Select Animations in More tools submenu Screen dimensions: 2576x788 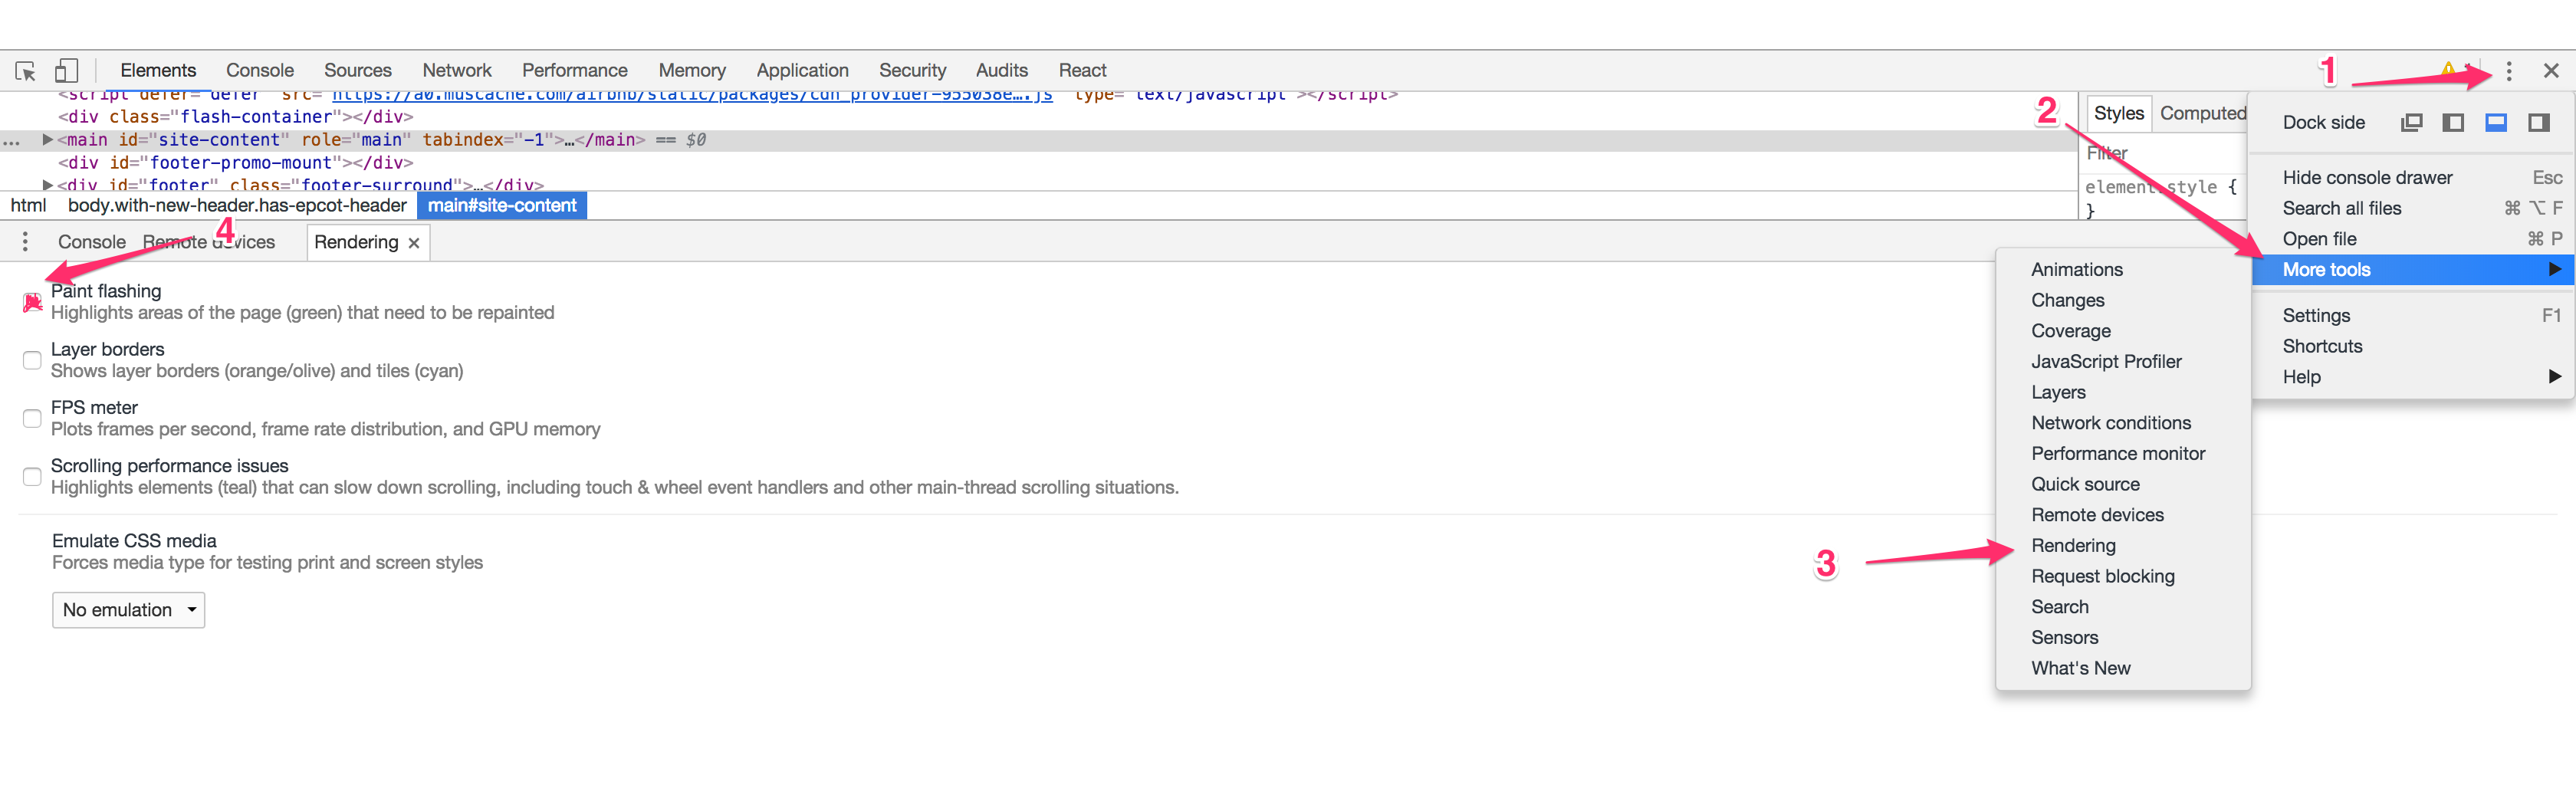pyautogui.click(x=2123, y=269)
